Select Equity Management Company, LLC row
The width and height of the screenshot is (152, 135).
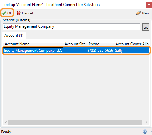click(x=76, y=51)
